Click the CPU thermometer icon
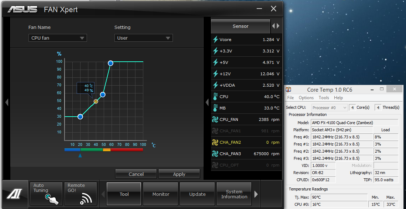This screenshot has width=406, height=209. tap(215, 97)
